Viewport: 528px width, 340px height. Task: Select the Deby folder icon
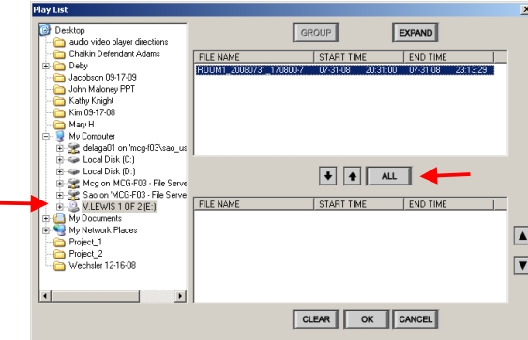(59, 66)
